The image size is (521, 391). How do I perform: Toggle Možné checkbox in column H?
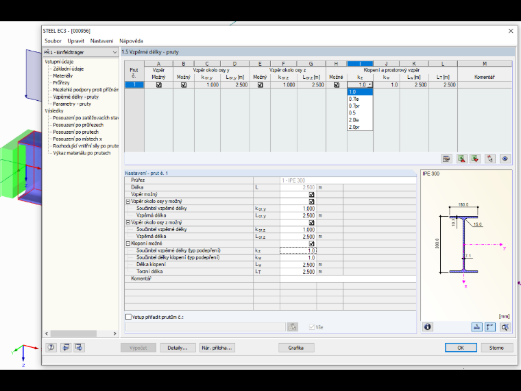337,85
